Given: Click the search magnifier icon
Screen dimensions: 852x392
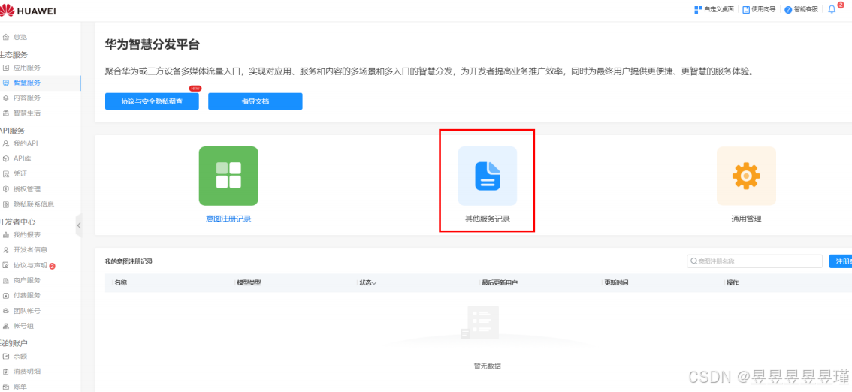Looking at the screenshot, I should click(694, 261).
